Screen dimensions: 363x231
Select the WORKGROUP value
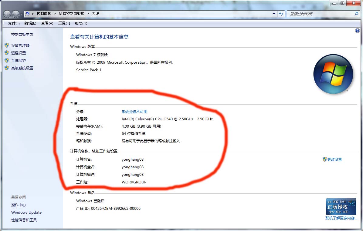[x=134, y=182]
